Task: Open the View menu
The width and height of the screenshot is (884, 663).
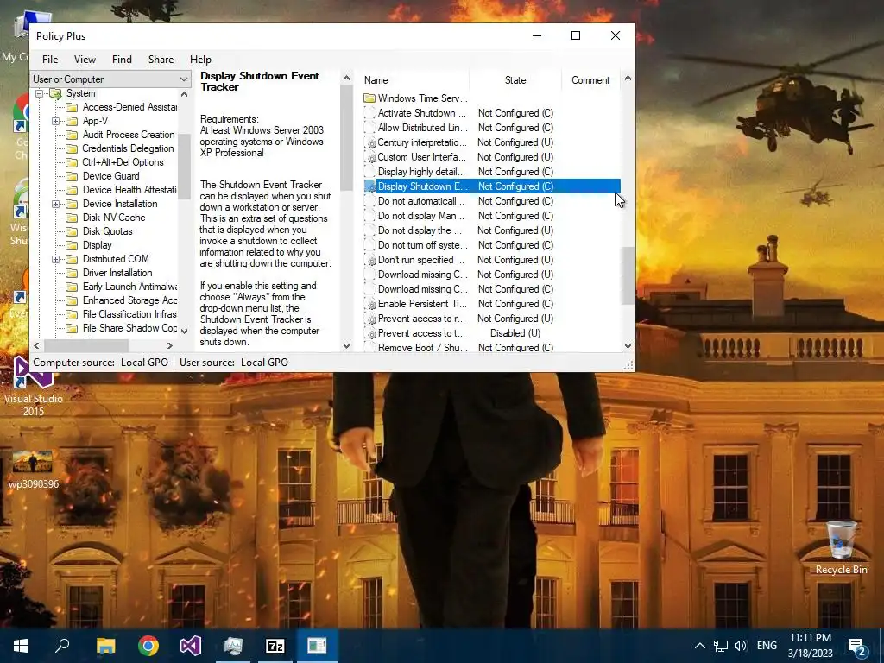Action: [85, 60]
